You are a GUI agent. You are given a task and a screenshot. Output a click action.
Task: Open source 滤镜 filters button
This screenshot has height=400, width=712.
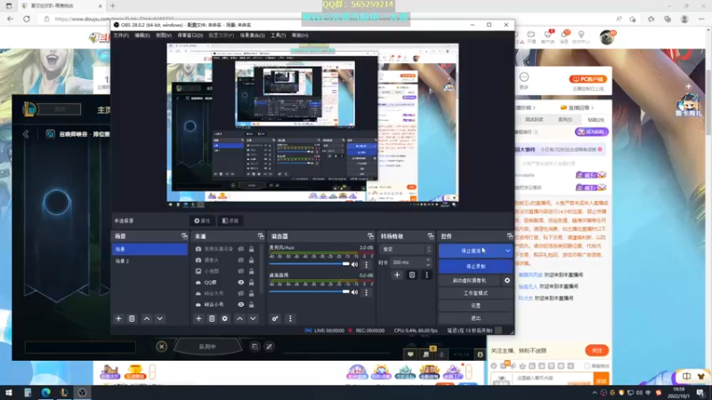pyautogui.click(x=231, y=220)
